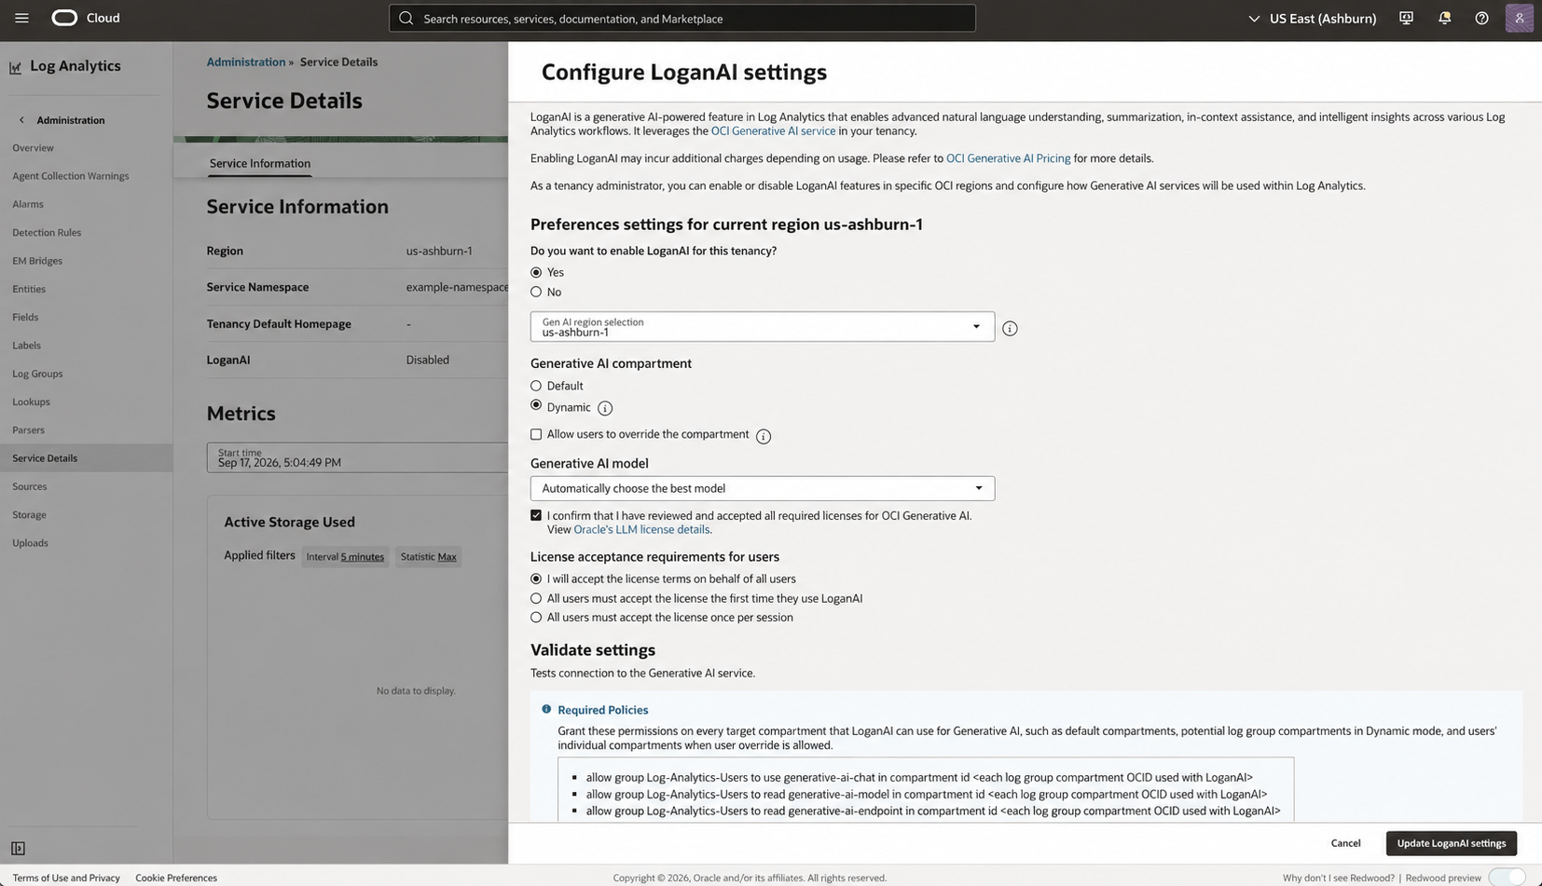The width and height of the screenshot is (1542, 886).
Task: Click the search magnifier icon
Action: click(406, 19)
